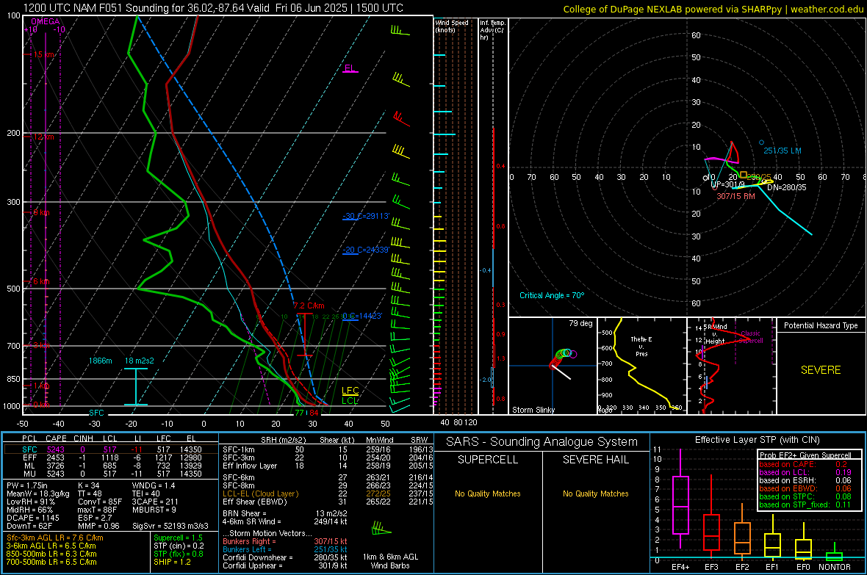The width and height of the screenshot is (867, 575).
Task: Click the SARS - Sounding Analogue System heading
Action: [x=542, y=442]
